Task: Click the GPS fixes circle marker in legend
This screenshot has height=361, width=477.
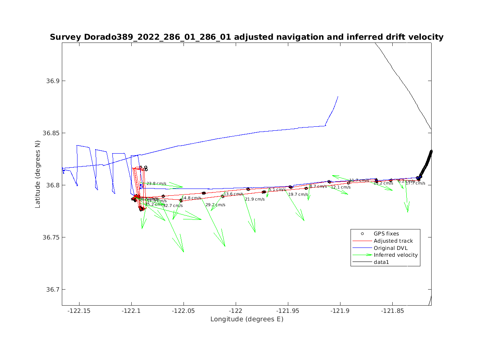Action: tap(362, 233)
